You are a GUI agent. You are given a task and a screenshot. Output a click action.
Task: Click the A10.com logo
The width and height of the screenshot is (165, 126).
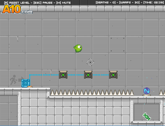click(17, 9)
